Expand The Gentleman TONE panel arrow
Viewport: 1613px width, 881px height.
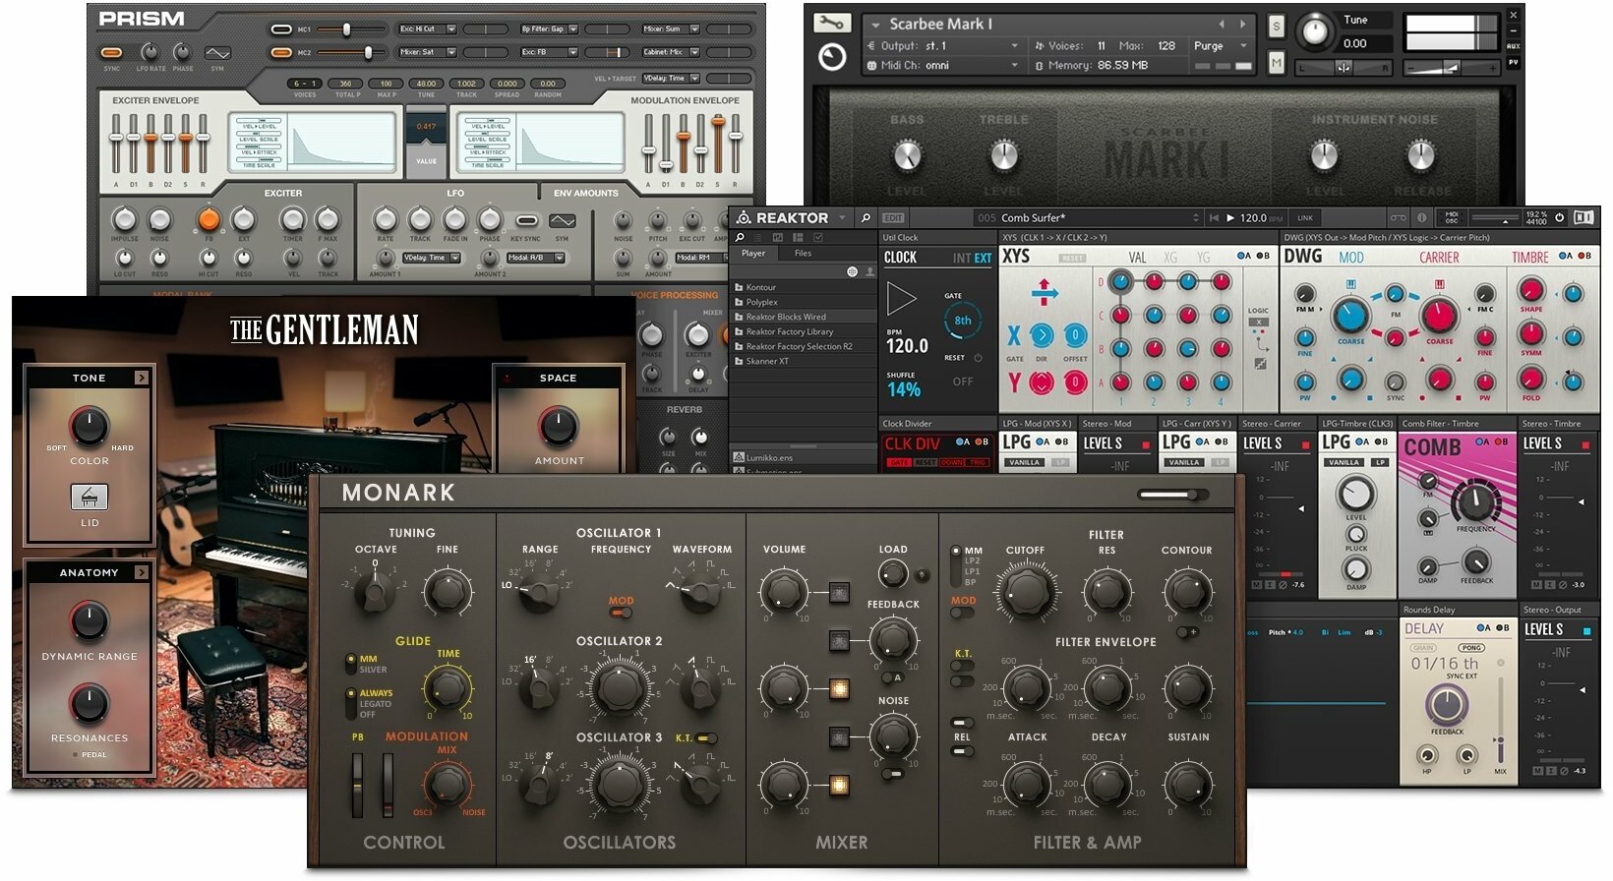pos(142,378)
